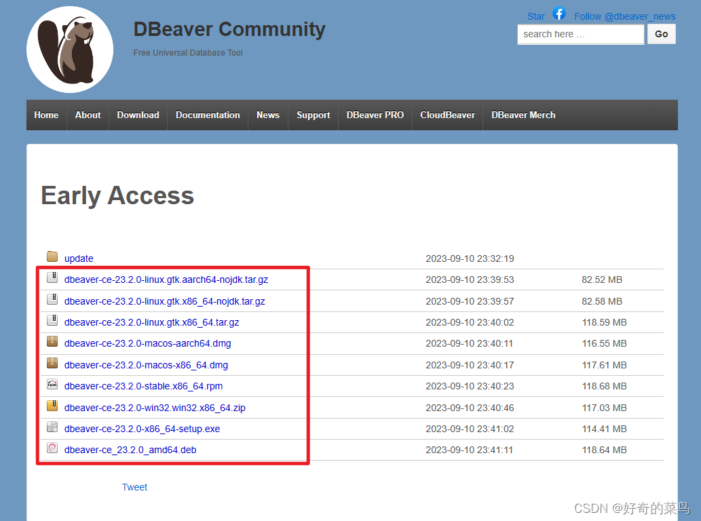Click date 2023-09-10 23:41:11
This screenshot has width=701, height=521.
470,450
